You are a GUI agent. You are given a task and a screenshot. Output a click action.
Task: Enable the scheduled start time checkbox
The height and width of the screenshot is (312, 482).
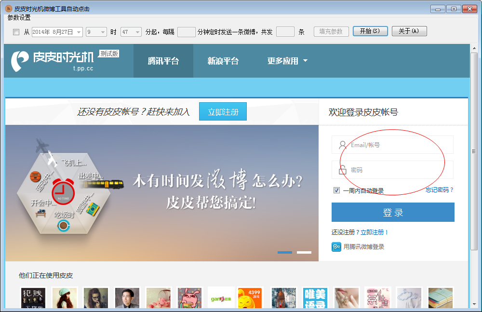click(16, 32)
